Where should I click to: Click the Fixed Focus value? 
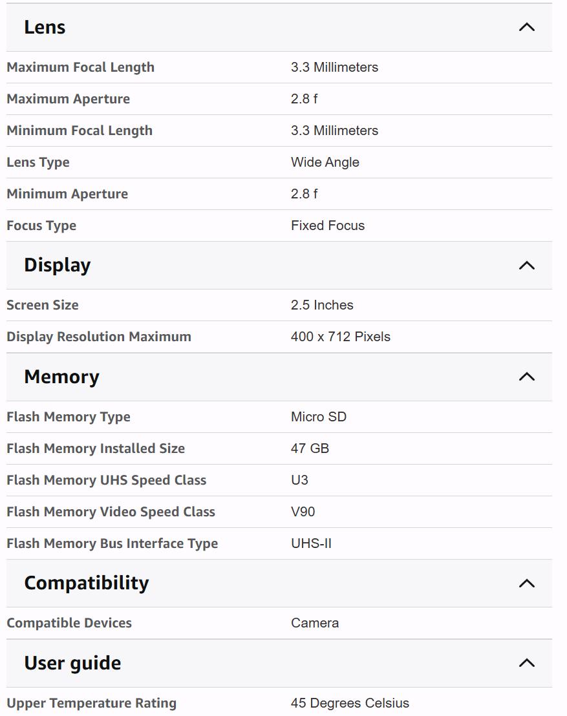[328, 226]
